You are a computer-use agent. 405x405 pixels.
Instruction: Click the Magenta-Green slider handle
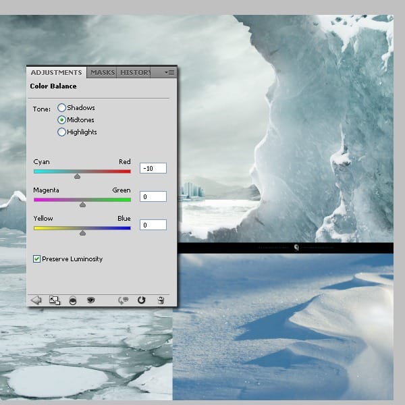point(82,204)
